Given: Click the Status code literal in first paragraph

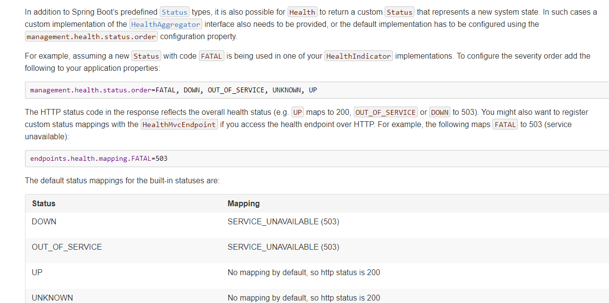Looking at the screenshot, I should pos(174,12).
